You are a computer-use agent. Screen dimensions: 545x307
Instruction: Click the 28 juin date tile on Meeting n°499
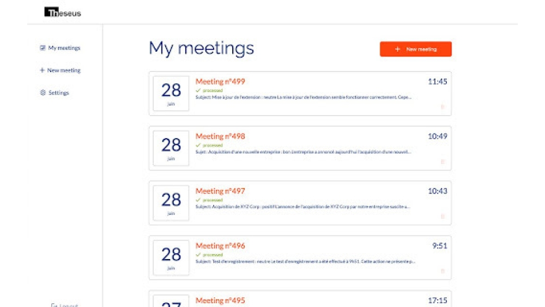tap(171, 93)
